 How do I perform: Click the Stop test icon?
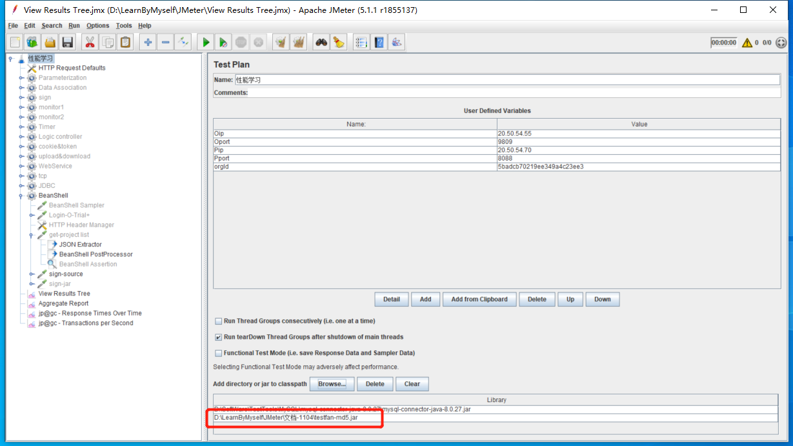[x=241, y=43]
